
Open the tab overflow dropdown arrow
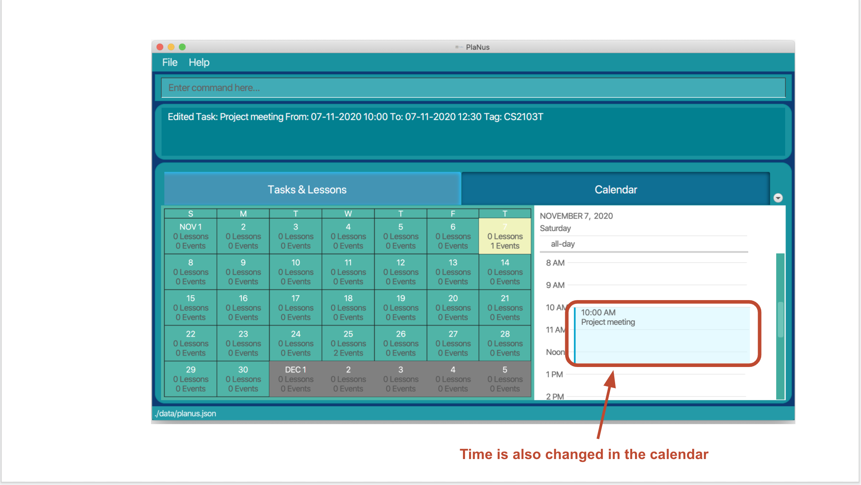tap(778, 198)
